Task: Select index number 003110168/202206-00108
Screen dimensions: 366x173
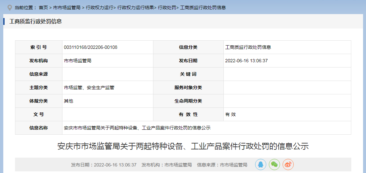Action: pos(91,47)
